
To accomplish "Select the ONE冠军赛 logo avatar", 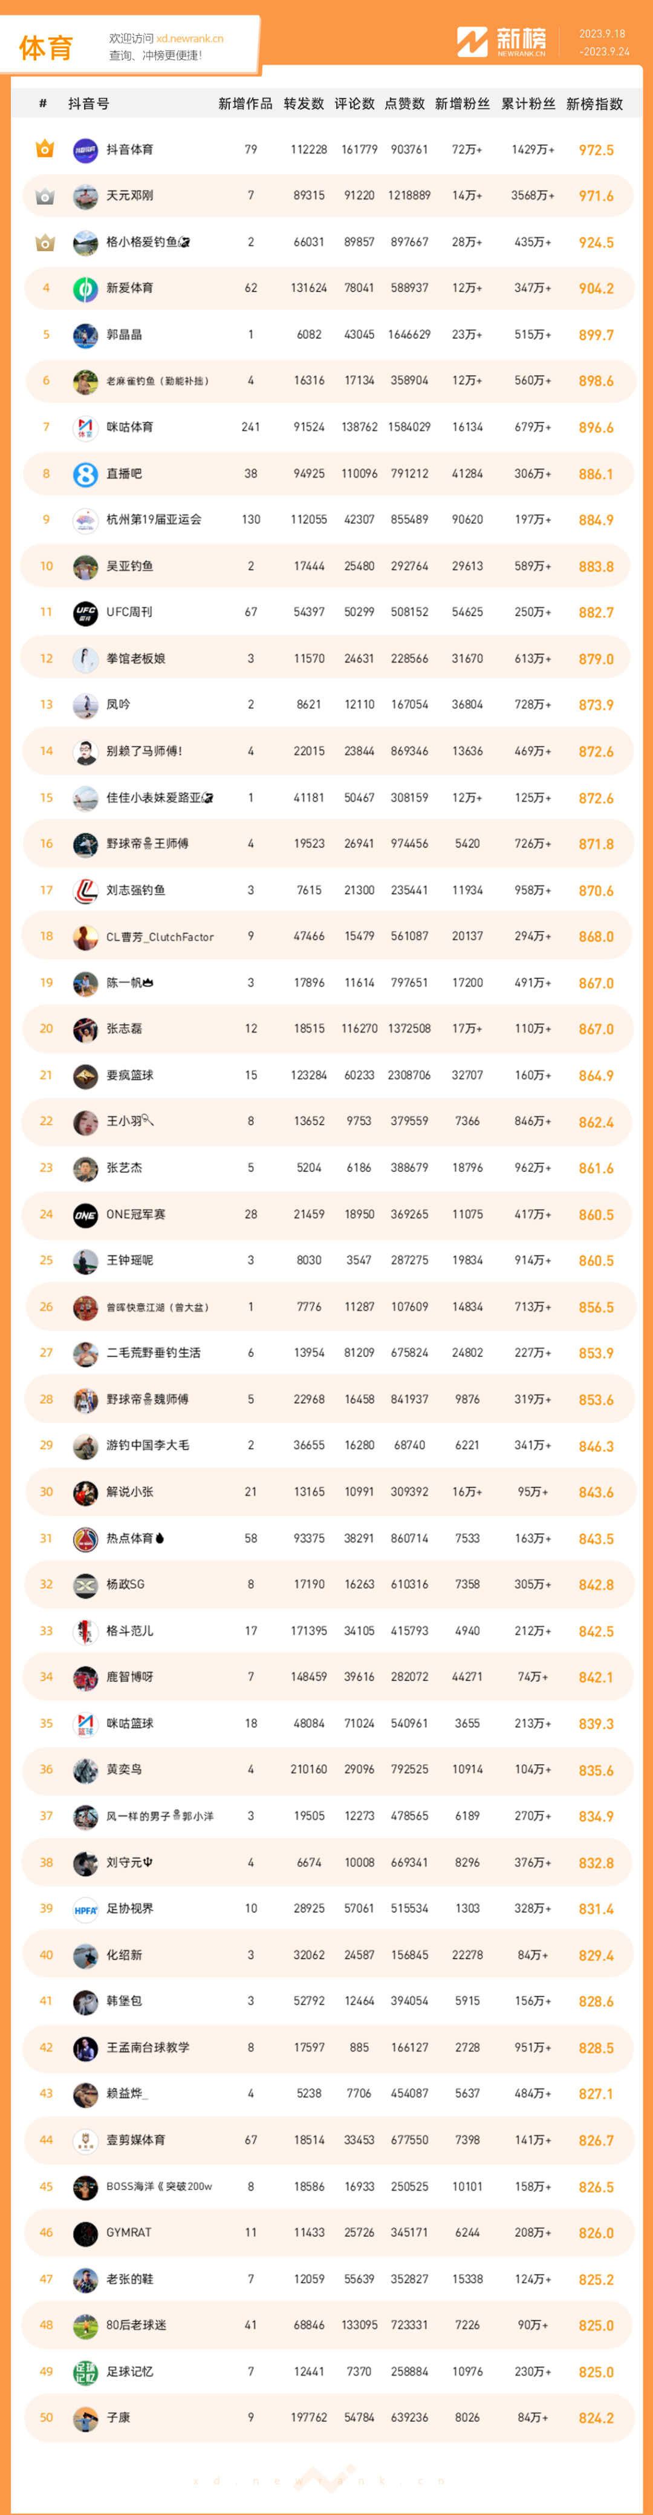I will click(86, 1214).
